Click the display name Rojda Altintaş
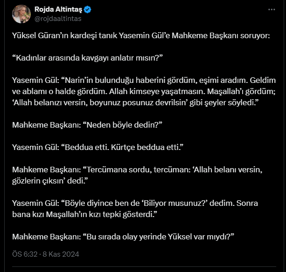The width and height of the screenshot is (286, 272). (58, 9)
